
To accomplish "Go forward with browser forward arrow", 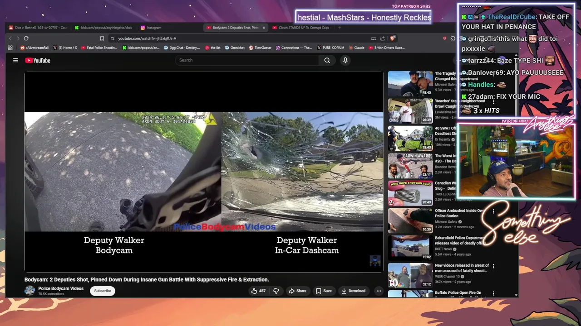I will (x=18, y=38).
